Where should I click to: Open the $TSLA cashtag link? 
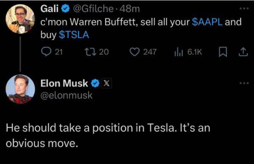pos(74,35)
